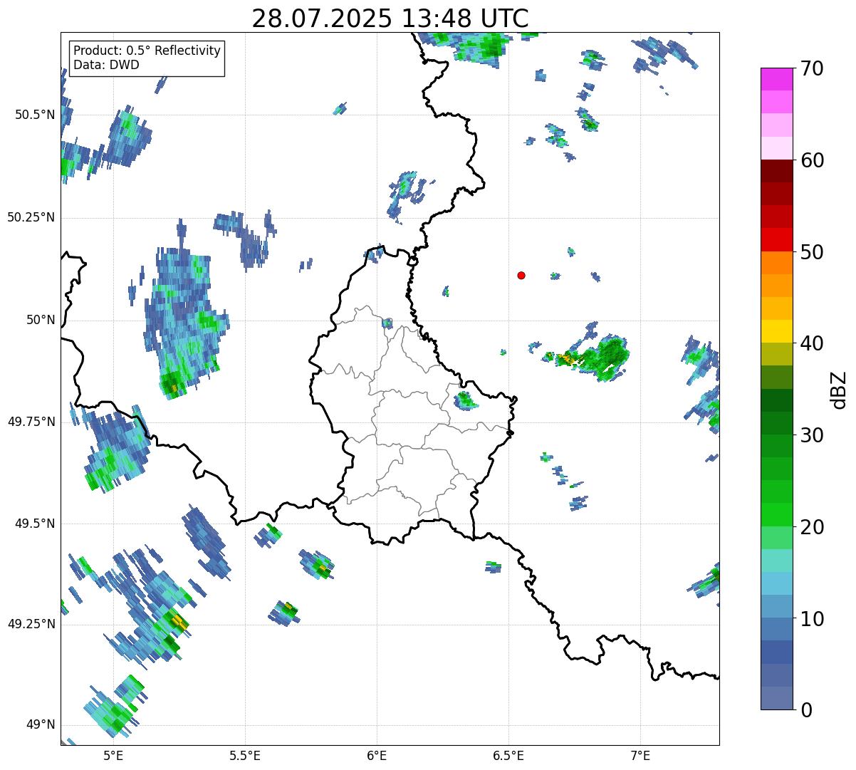
Task: Pick the dark maroon colorbar segment below 60
Action: pos(777,171)
